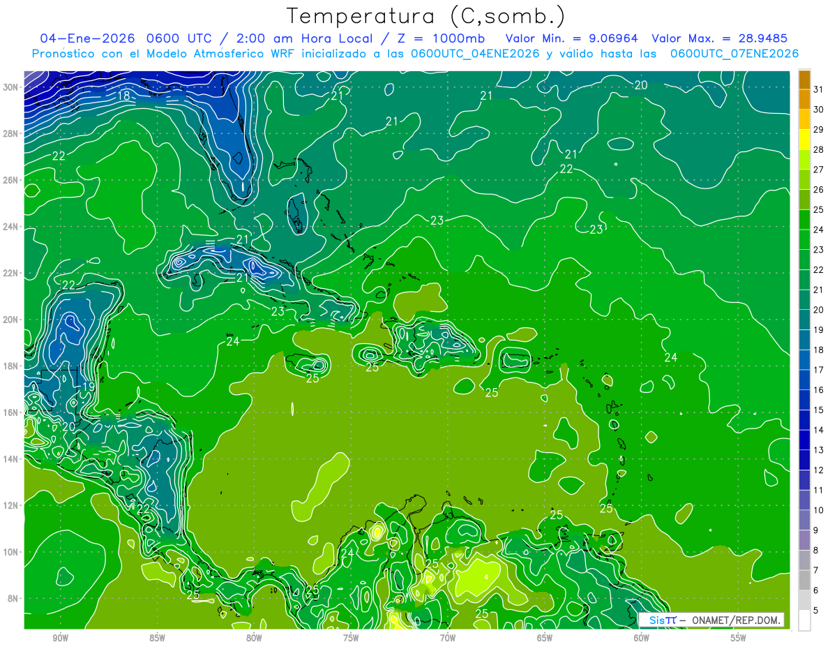The width and height of the screenshot is (837, 647).
Task: Select the 70W longitude axis label
Action: coord(448,638)
